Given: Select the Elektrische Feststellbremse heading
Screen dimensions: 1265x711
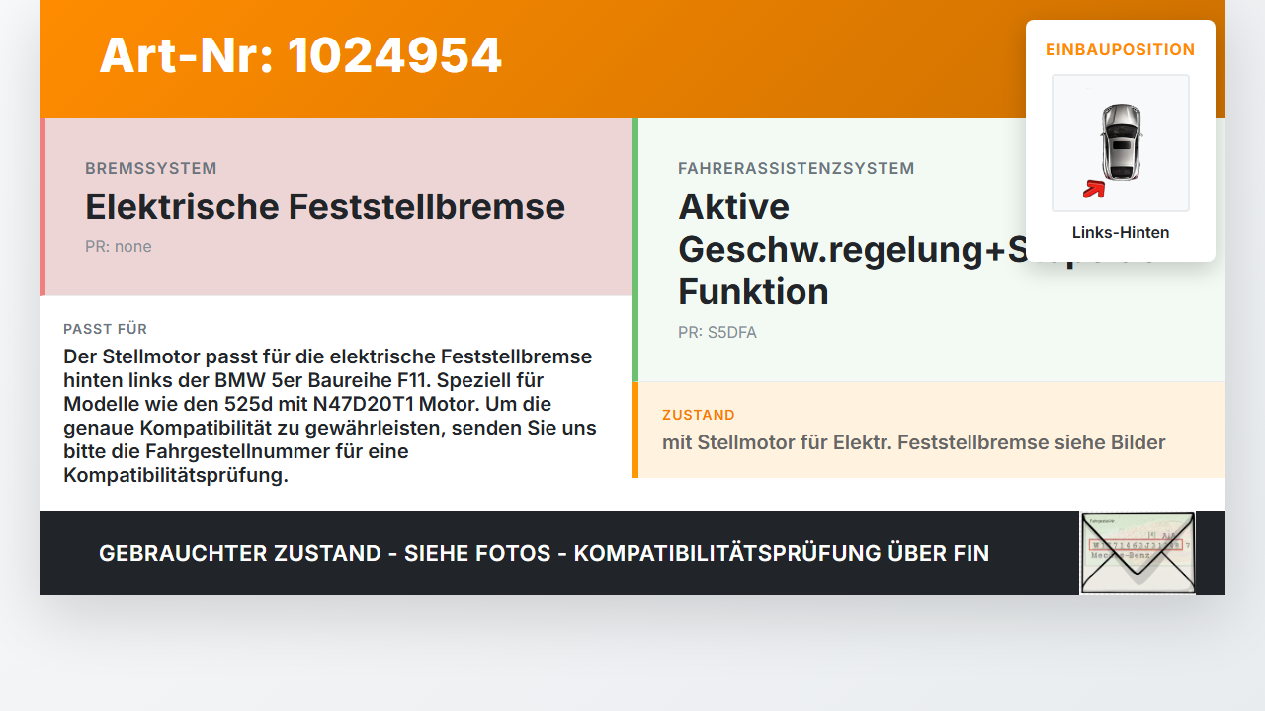Looking at the screenshot, I should [325, 206].
